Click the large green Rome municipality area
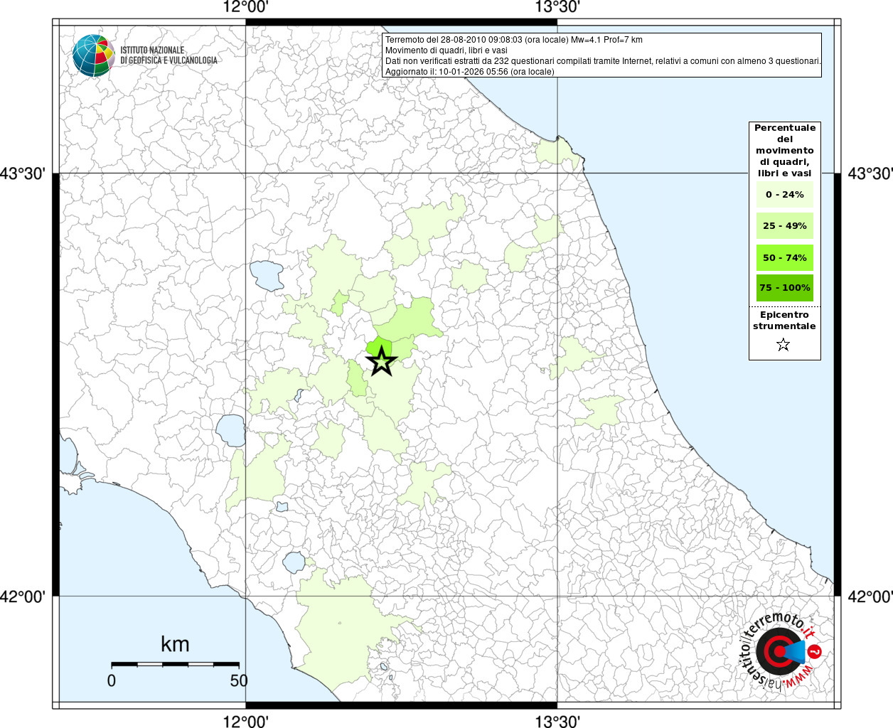This screenshot has height=728, width=893. (x=341, y=626)
